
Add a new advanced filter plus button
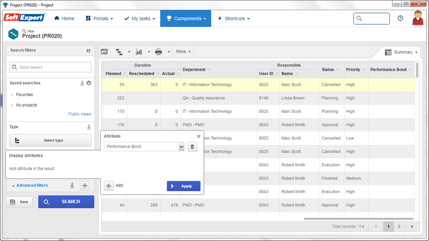tap(85, 186)
